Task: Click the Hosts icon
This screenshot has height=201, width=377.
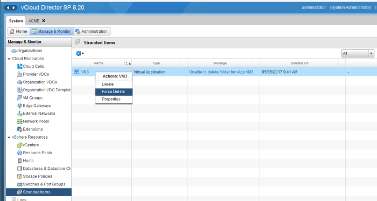Action: 20,161
